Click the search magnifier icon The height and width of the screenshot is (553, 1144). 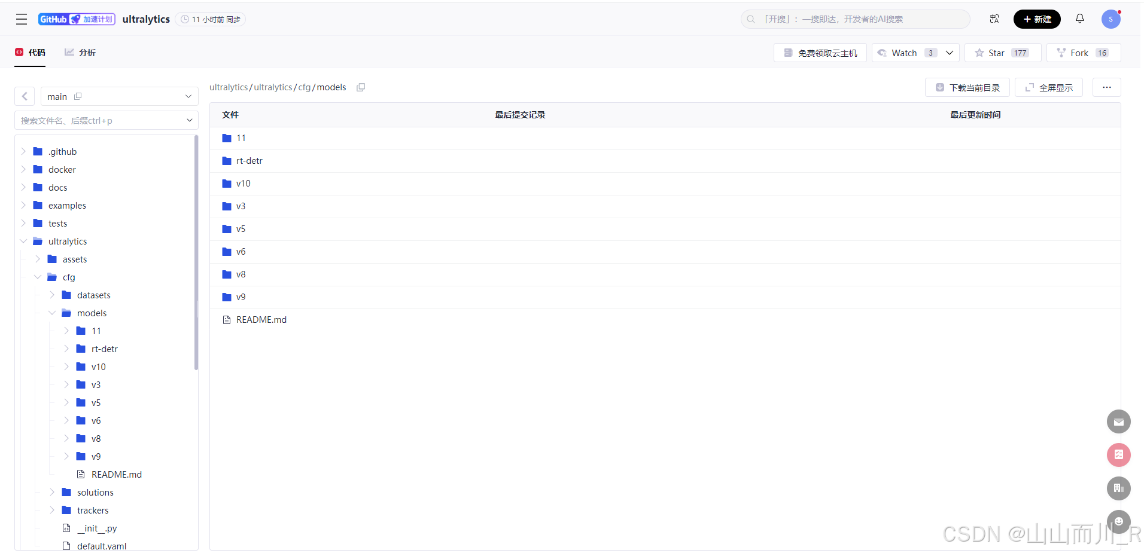(751, 19)
